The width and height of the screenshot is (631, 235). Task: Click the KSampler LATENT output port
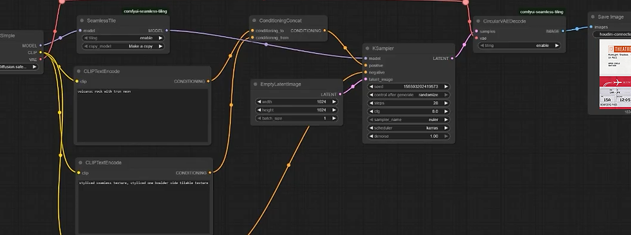[452, 59]
